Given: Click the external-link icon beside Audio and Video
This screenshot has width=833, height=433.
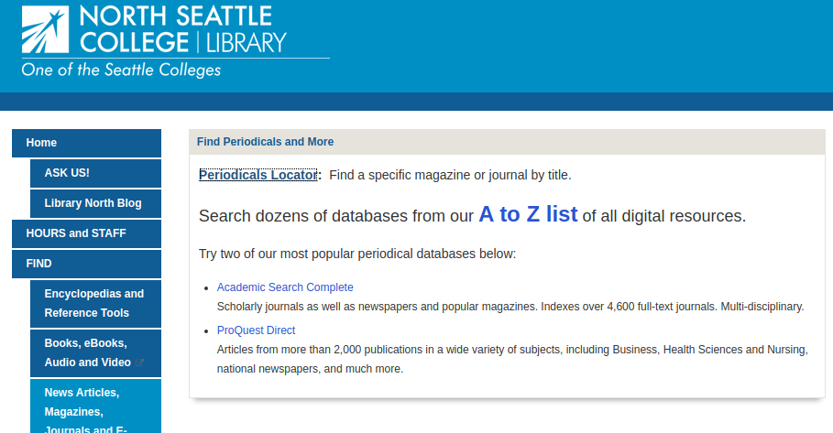Looking at the screenshot, I should point(140,363).
